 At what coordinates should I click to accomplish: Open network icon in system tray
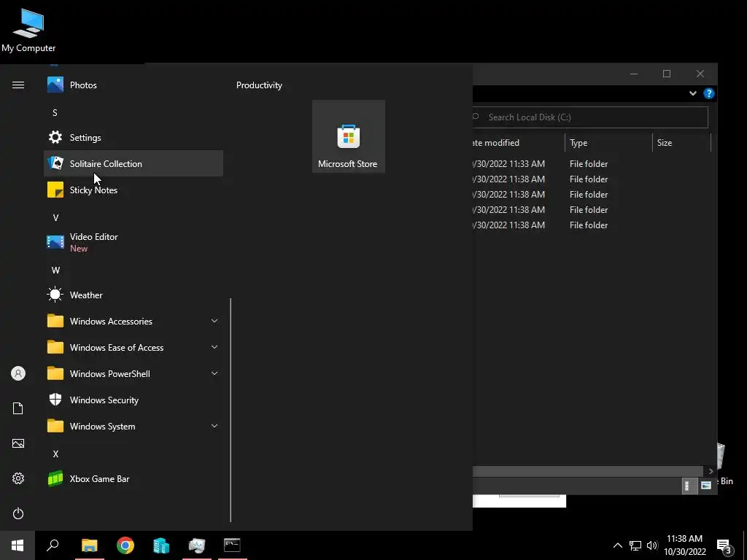635,545
